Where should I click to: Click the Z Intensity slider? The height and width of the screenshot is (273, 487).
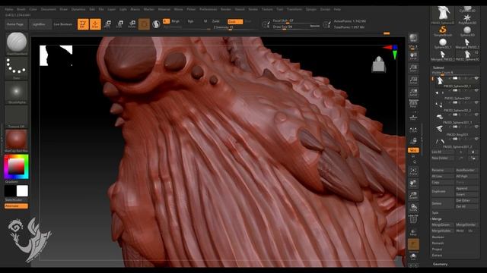(x=234, y=27)
